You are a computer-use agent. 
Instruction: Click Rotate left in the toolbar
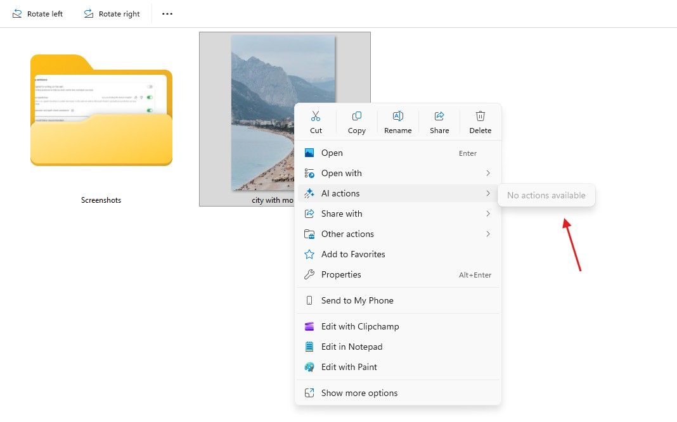[x=37, y=14]
